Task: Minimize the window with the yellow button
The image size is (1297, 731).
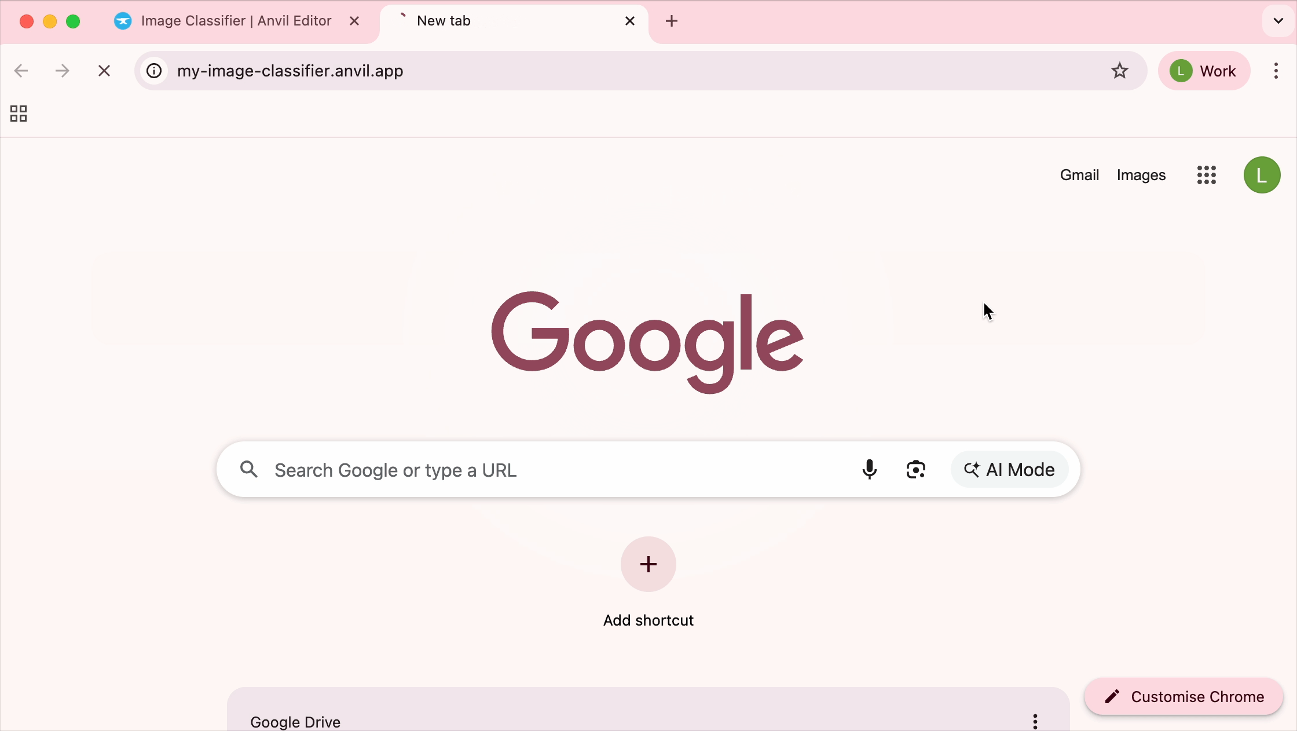Action: tap(50, 21)
